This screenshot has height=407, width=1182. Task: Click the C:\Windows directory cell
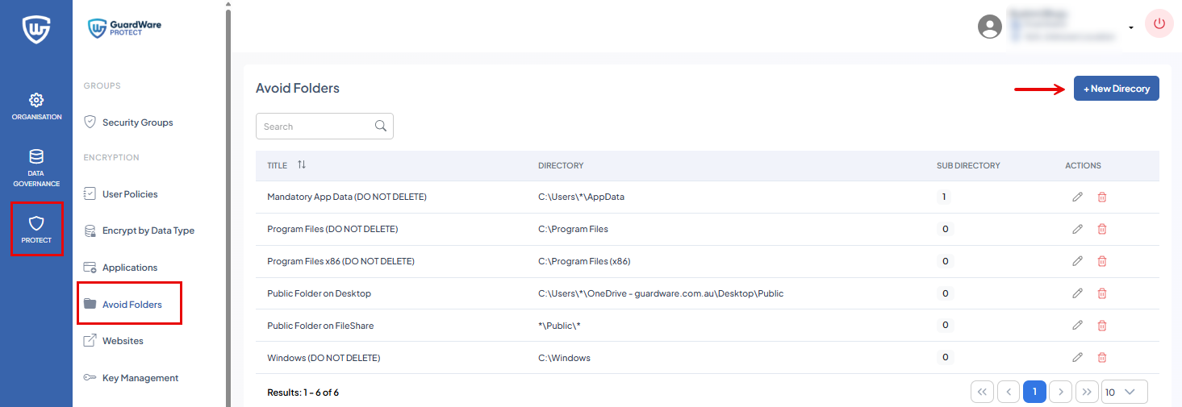coord(564,358)
